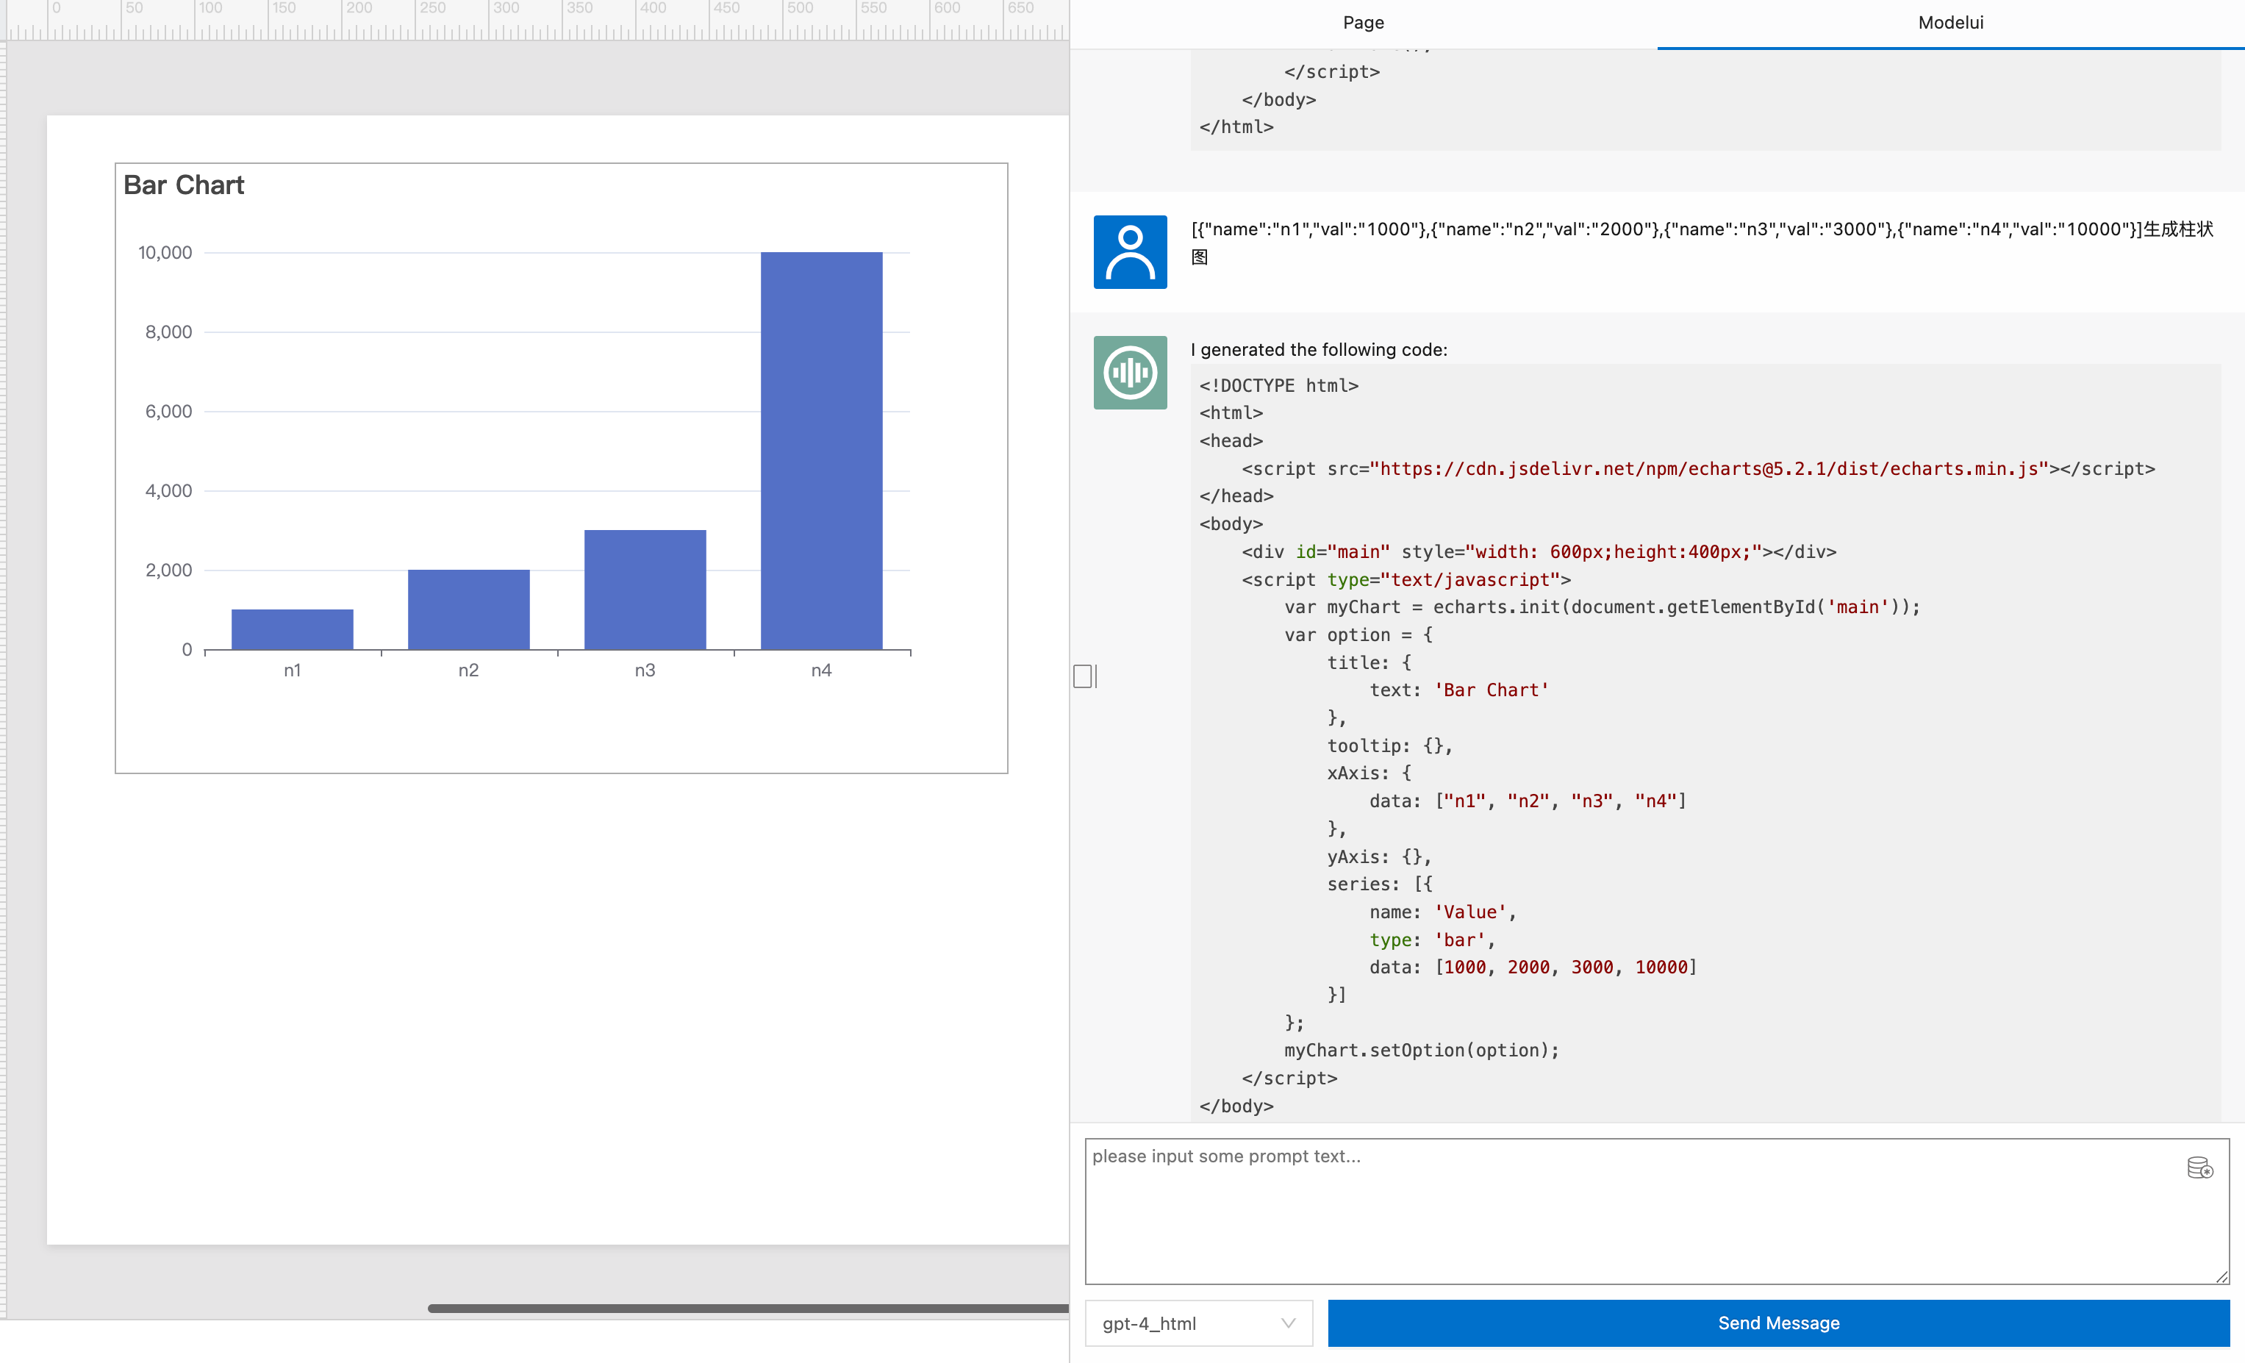Focus the prompt text input area
The image size is (2245, 1363).
[1656, 1211]
